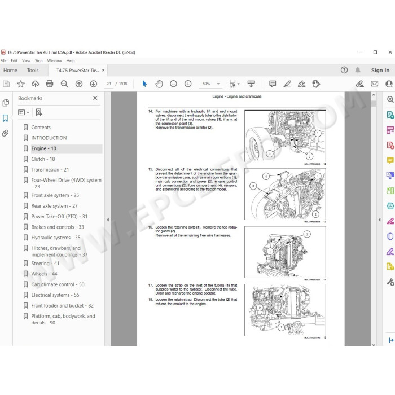This screenshot has height=395, width=395.
Task: Open More Tools wrench icon
Action: (x=390, y=282)
